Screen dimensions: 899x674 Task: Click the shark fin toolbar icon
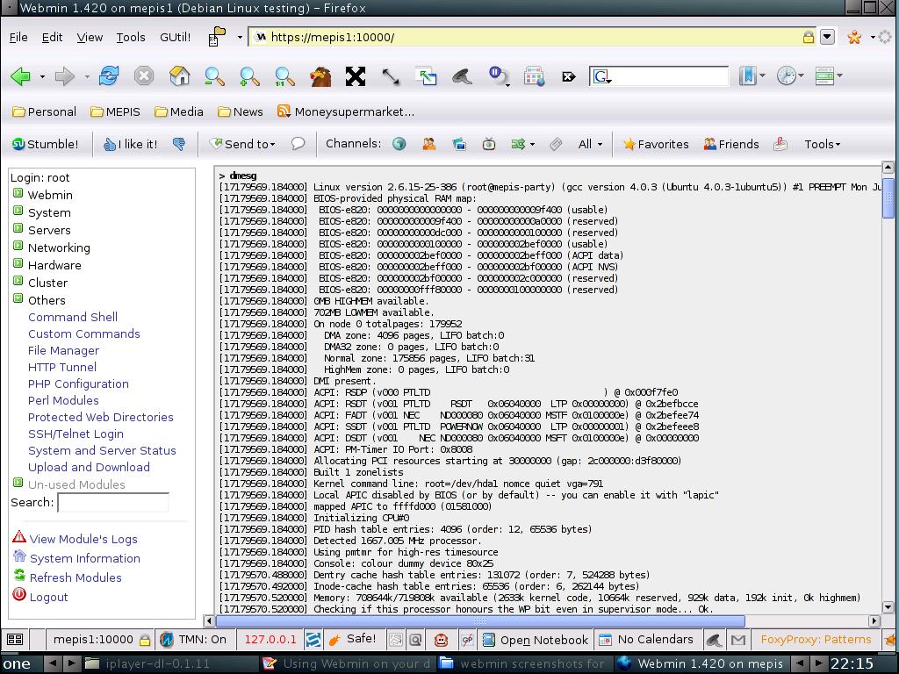[462, 76]
